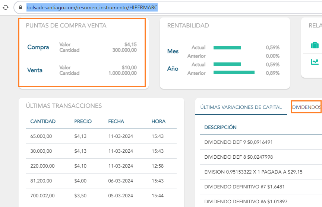Click the DESCRIPCIÓN column header
This screenshot has width=322, height=207.
pos(220,127)
